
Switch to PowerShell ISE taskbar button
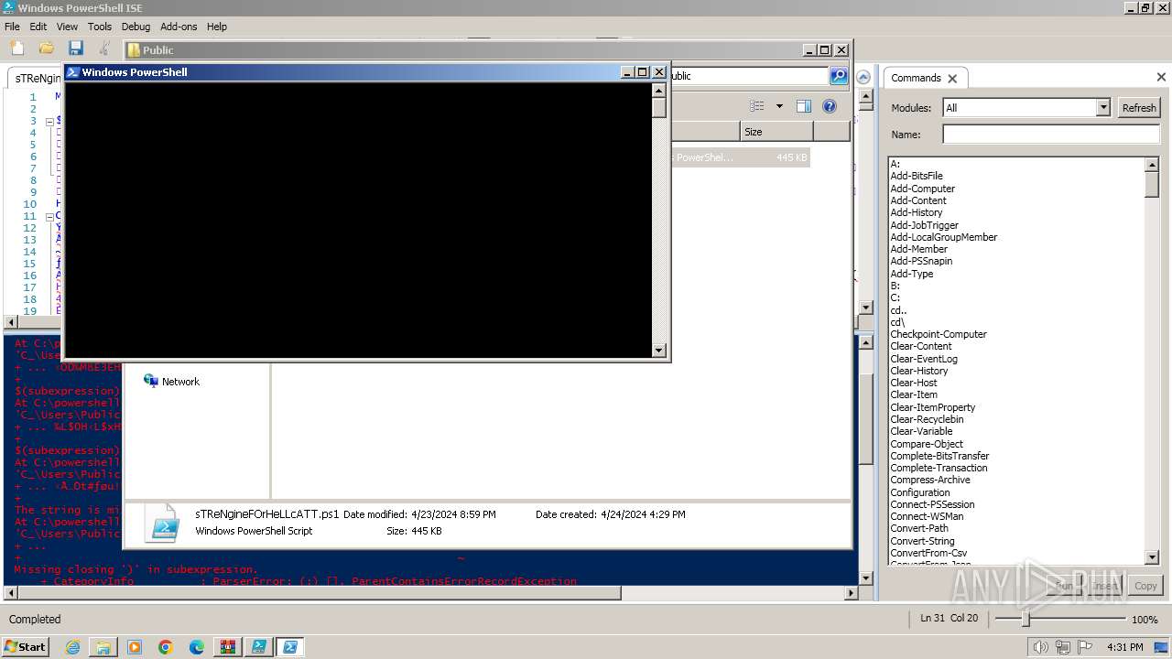click(x=259, y=647)
